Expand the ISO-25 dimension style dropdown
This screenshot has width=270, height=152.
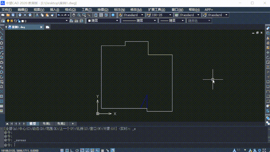(x=170, y=15)
